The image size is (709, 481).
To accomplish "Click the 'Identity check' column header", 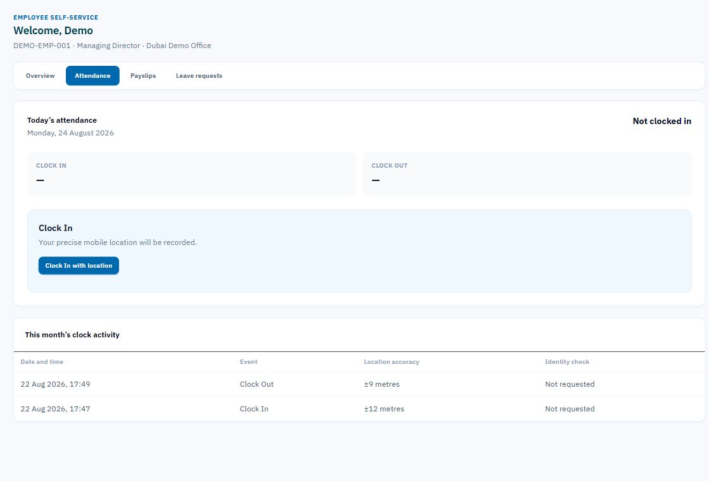I will pos(567,361).
